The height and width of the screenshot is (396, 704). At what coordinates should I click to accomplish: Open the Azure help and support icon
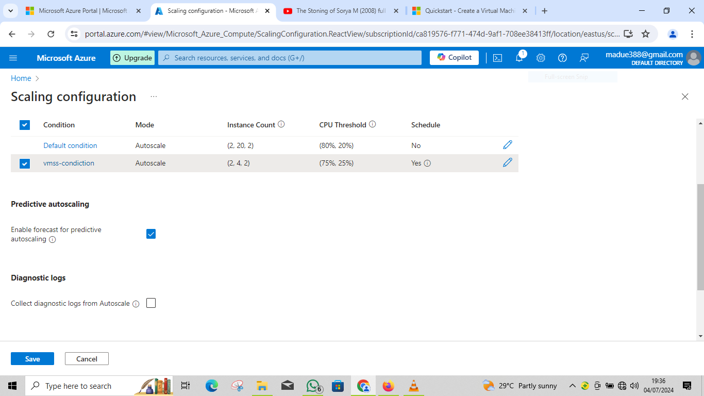[562, 58]
